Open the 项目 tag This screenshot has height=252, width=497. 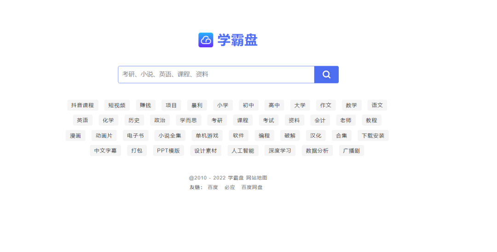(x=171, y=105)
